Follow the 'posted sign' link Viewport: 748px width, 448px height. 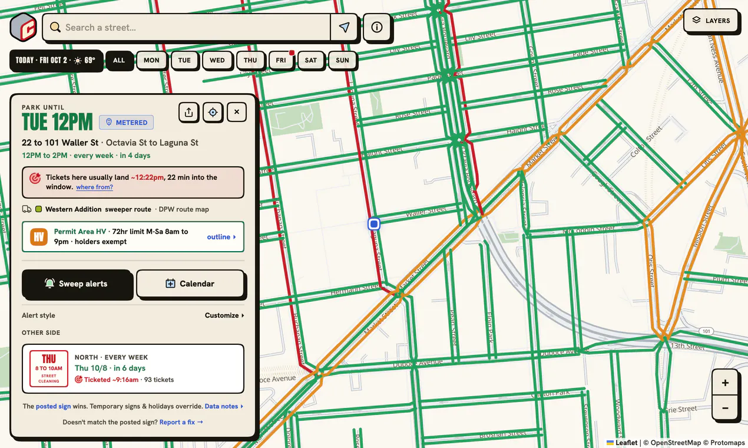pos(53,406)
